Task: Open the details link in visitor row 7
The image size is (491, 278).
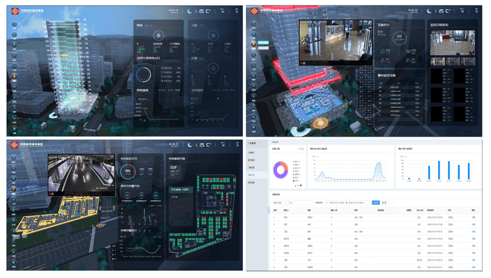Action: [x=474, y=260]
